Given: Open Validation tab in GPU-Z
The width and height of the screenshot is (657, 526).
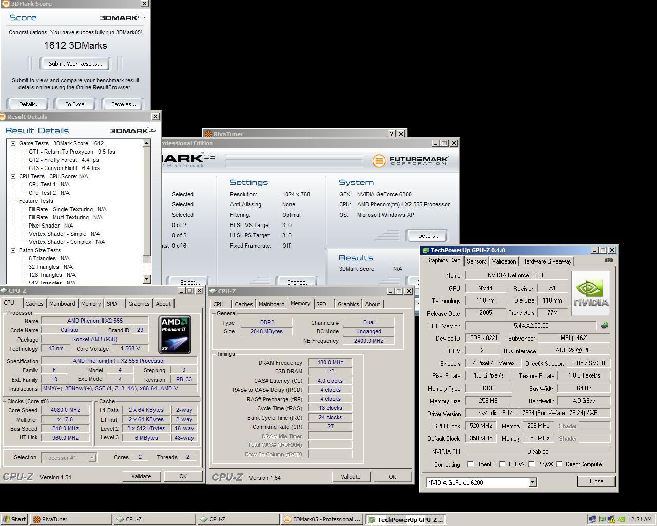Looking at the screenshot, I should pyautogui.click(x=504, y=261).
